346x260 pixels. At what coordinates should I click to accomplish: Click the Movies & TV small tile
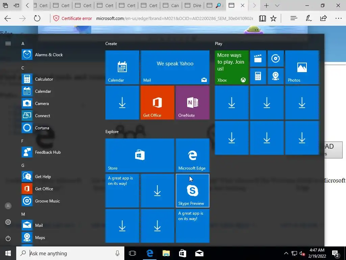pos(258,59)
